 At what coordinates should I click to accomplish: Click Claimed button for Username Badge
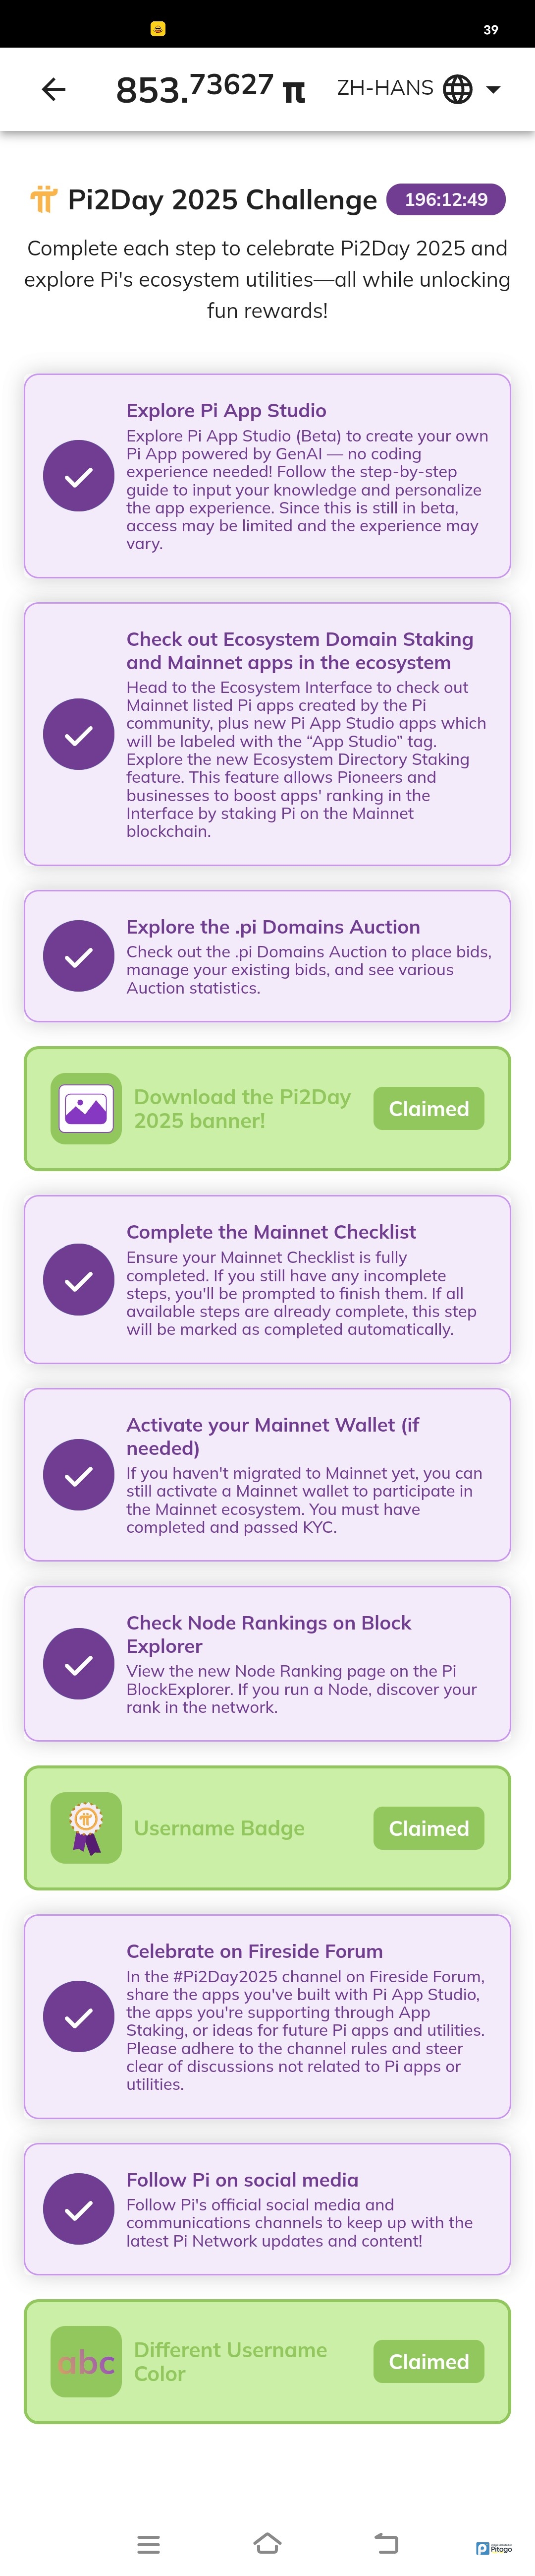(428, 1828)
